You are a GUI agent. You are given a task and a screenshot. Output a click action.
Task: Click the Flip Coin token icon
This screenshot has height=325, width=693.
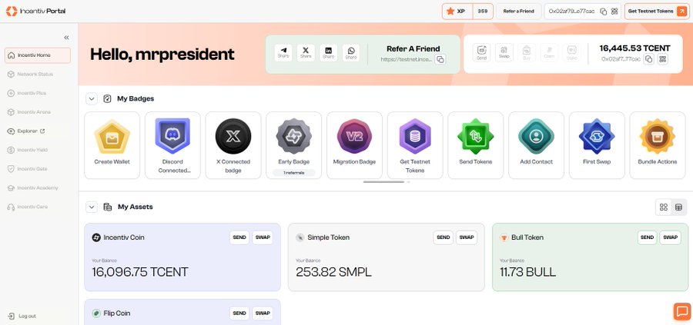click(x=96, y=313)
